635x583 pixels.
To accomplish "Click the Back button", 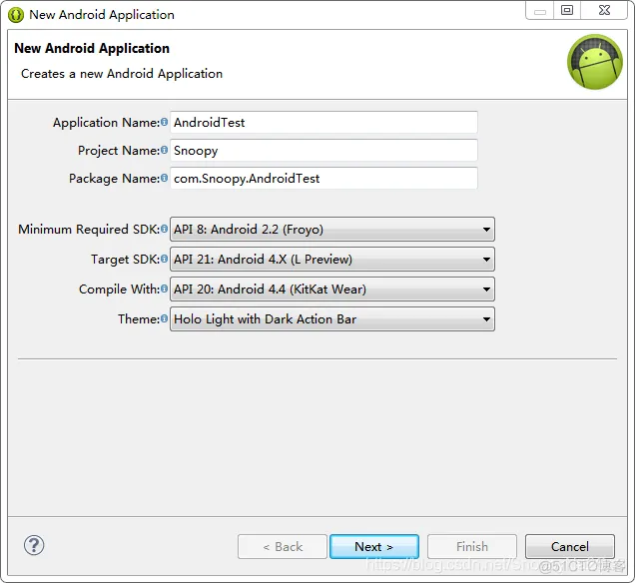I will (x=283, y=547).
